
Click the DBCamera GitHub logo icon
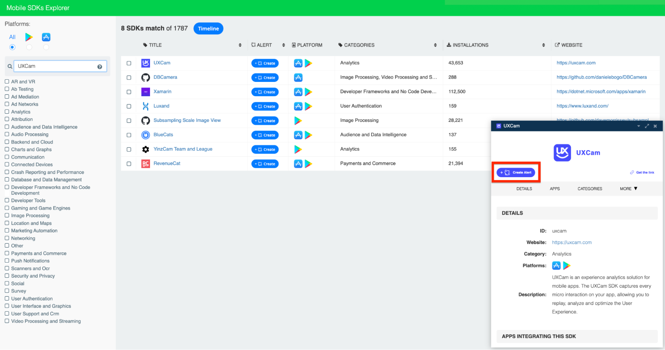145,77
